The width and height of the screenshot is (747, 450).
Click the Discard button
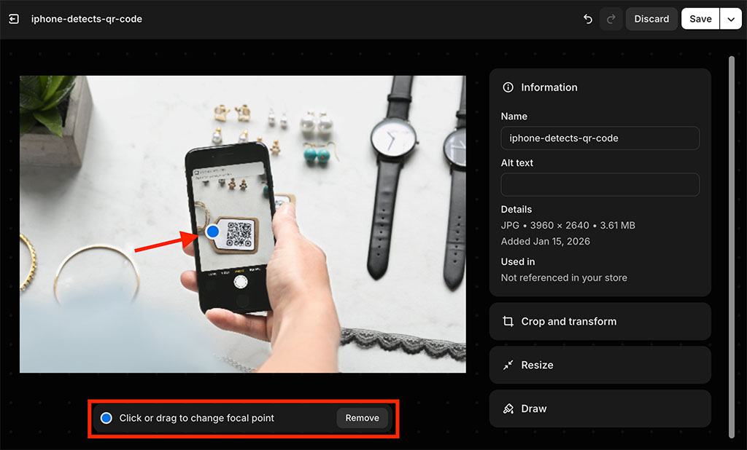651,18
